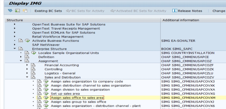Click the Additional information column header
Image resolution: width=226 pixels, height=109 pixels.
[x=193, y=20]
